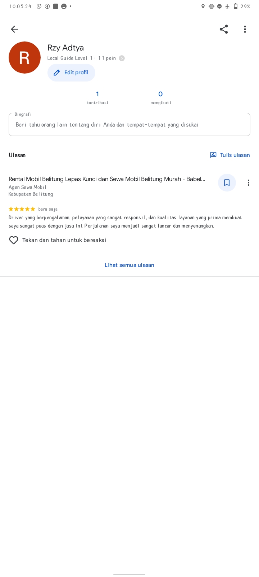This screenshot has height=577, width=259.
Task: Tap WhatsApp notification icon in status bar
Action: click(39, 6)
